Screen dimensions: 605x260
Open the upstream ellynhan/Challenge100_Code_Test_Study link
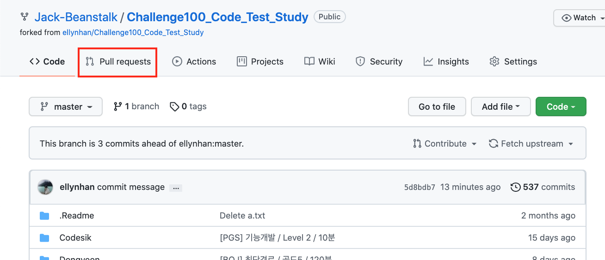(x=133, y=33)
